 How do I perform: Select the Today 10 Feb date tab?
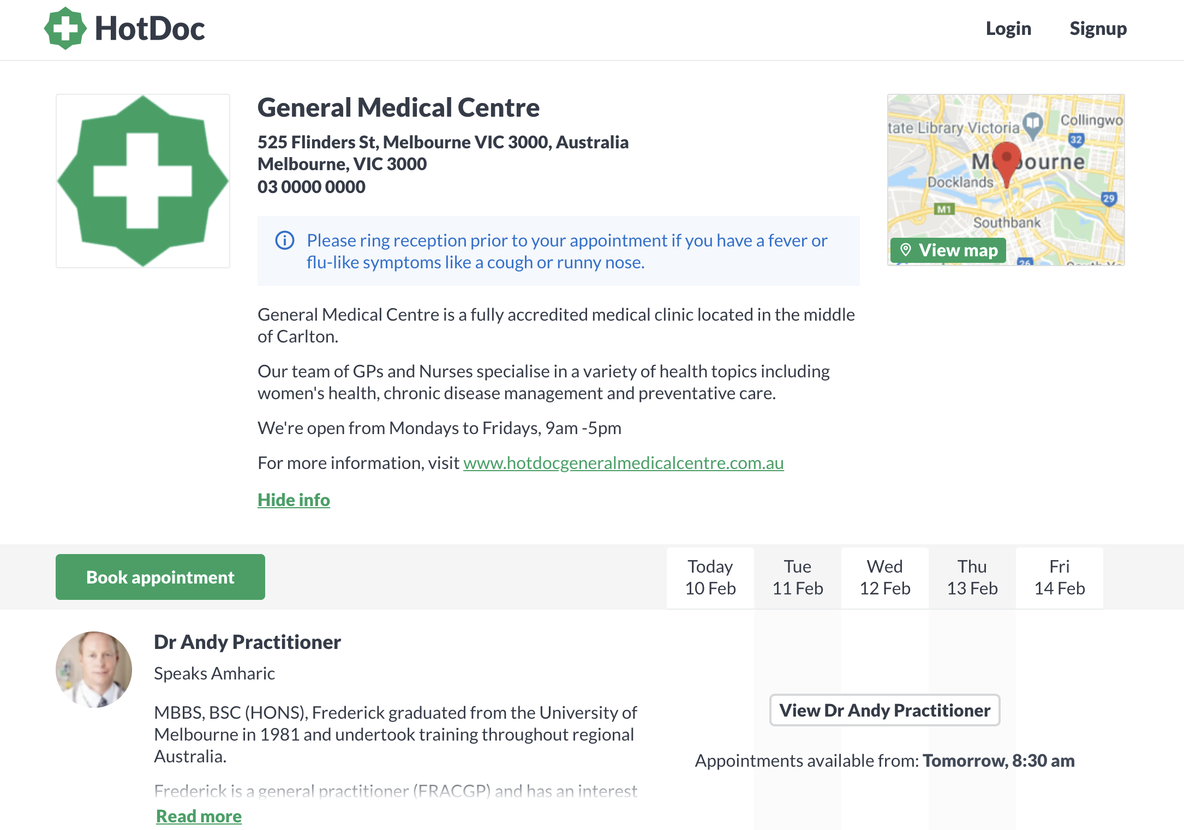point(710,578)
